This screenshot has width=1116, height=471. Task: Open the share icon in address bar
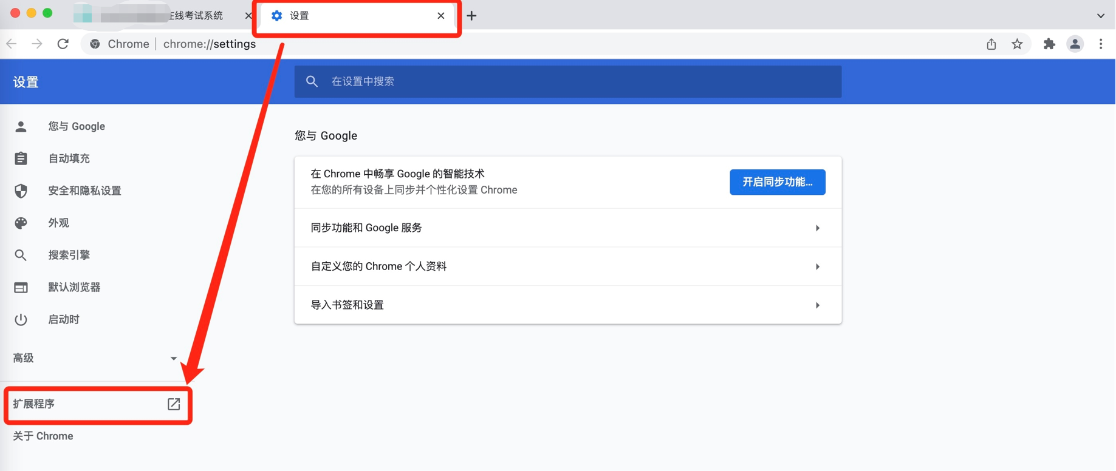coord(991,44)
